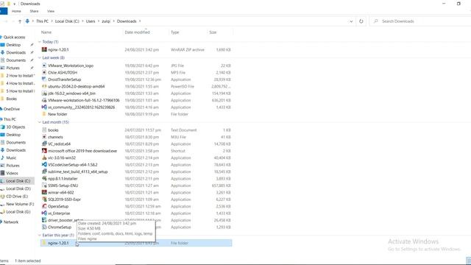Screen dimensions: 471x265
Task: Open the Share ribbon tab
Action: pos(34,11)
